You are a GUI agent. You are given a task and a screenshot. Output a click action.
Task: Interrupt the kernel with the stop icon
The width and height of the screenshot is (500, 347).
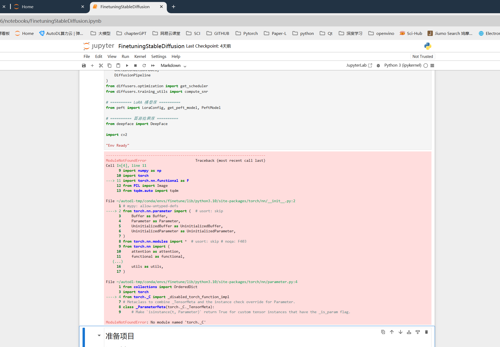135,66
